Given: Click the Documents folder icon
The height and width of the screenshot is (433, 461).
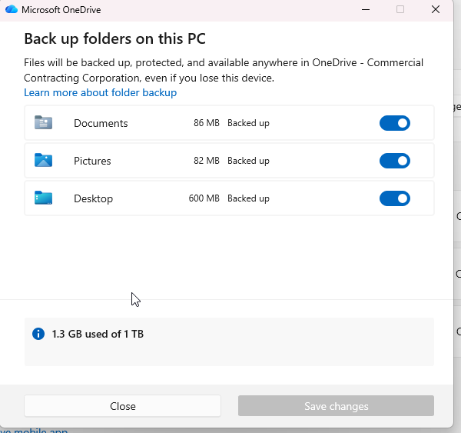Looking at the screenshot, I should tap(43, 123).
